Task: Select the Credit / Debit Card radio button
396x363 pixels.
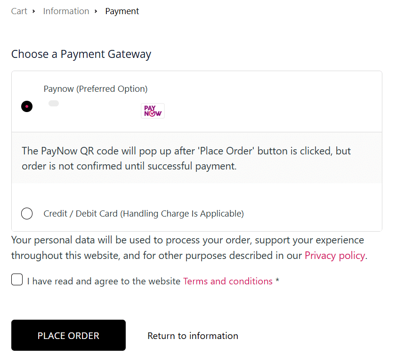Action: point(27,213)
